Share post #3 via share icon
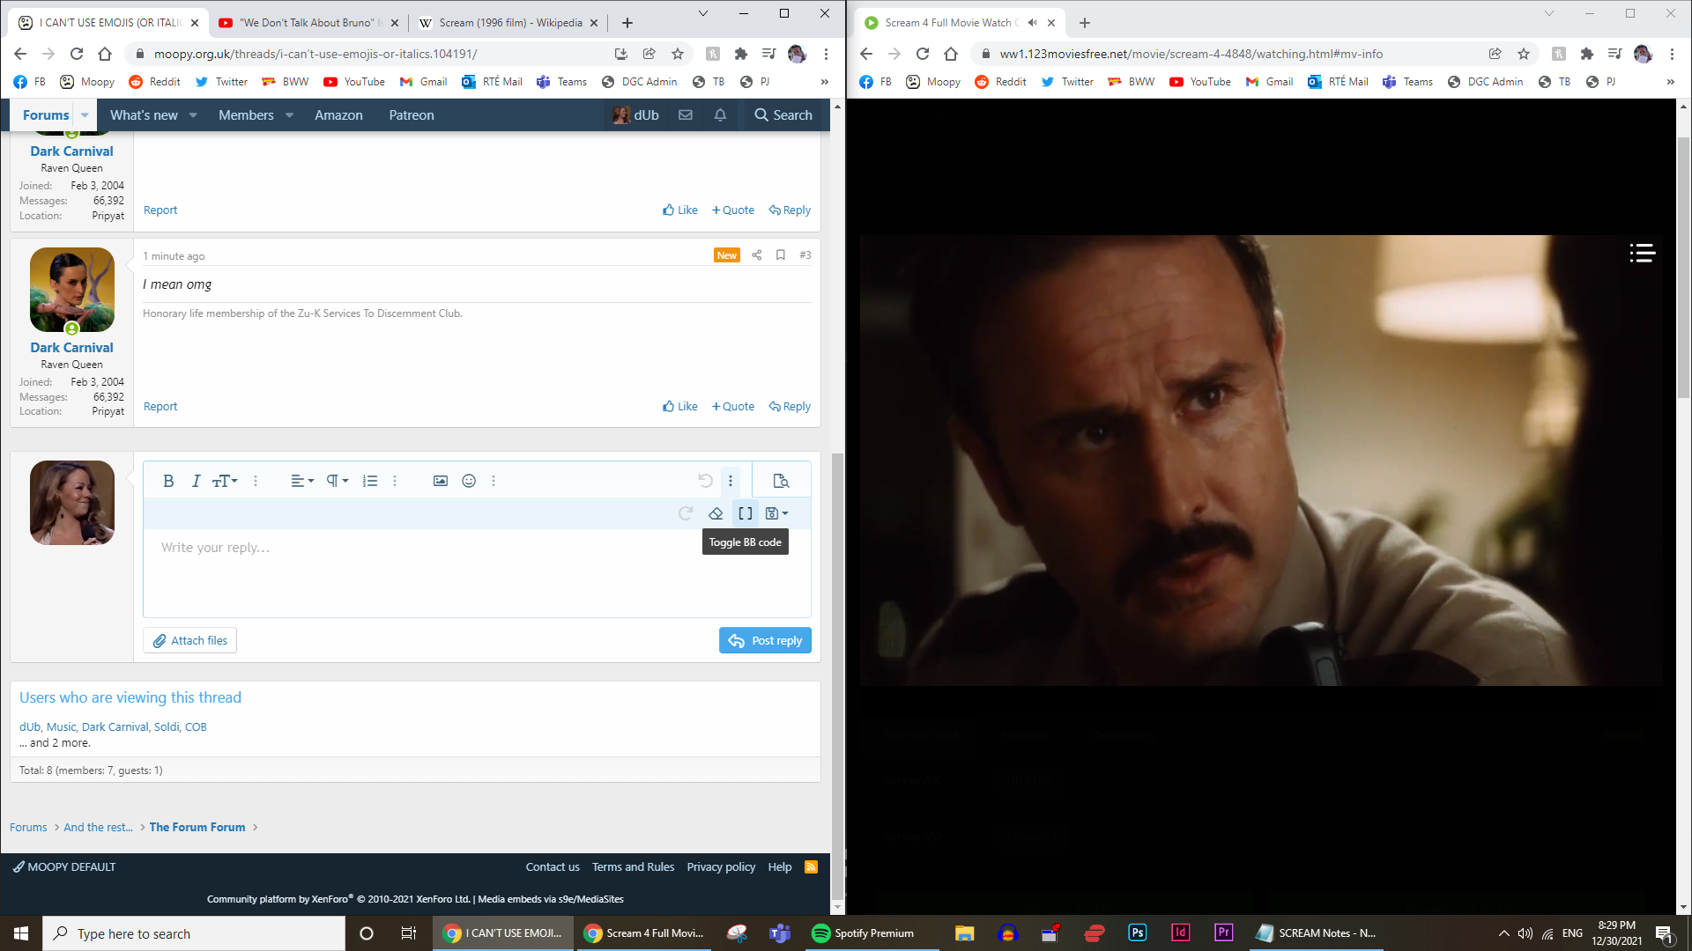The image size is (1692, 951). (x=757, y=255)
